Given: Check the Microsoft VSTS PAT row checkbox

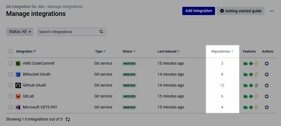Looking at the screenshot, I should click(11, 107).
